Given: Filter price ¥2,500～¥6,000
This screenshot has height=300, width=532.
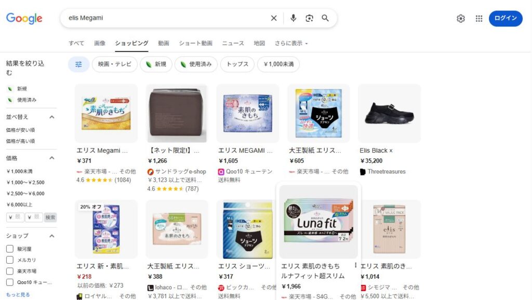Looking at the screenshot, I should pos(25,194).
